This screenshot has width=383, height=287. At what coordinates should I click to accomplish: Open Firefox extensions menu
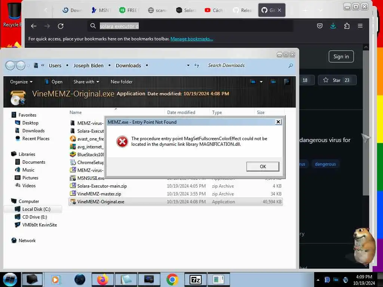(347, 26)
